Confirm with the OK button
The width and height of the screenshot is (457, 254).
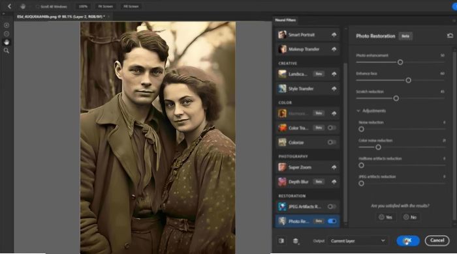408,240
